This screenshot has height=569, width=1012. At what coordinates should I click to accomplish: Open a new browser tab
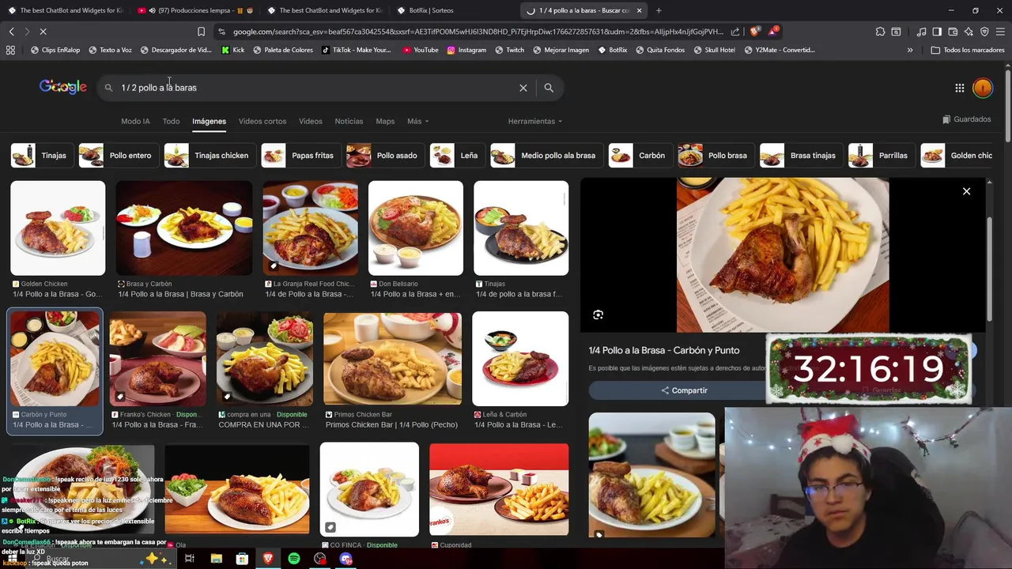(x=659, y=10)
